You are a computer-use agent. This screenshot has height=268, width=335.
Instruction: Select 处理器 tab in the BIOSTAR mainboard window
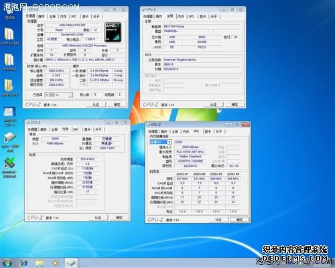148,16
